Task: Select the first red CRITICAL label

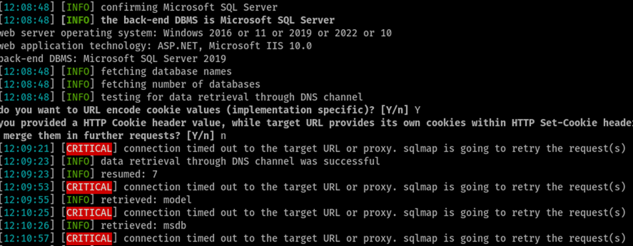Action: [89, 148]
